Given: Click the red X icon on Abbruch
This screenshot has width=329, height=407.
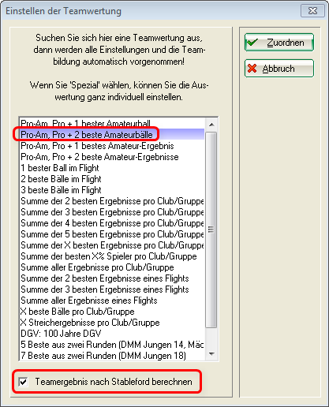Looking at the screenshot, I should [252, 69].
